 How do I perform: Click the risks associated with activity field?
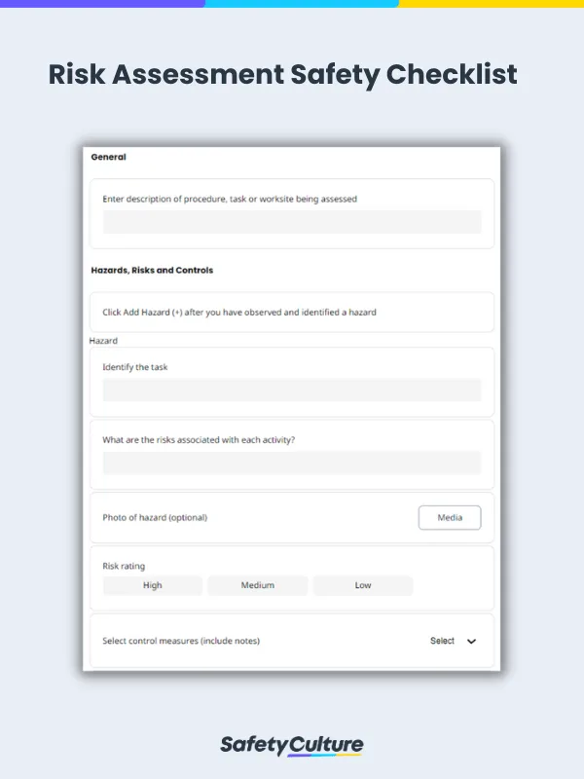tap(291, 463)
